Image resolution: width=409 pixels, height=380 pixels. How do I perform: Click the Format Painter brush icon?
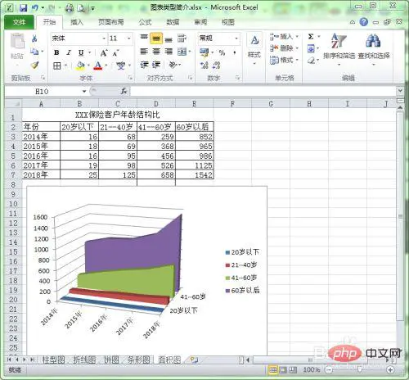click(34, 65)
